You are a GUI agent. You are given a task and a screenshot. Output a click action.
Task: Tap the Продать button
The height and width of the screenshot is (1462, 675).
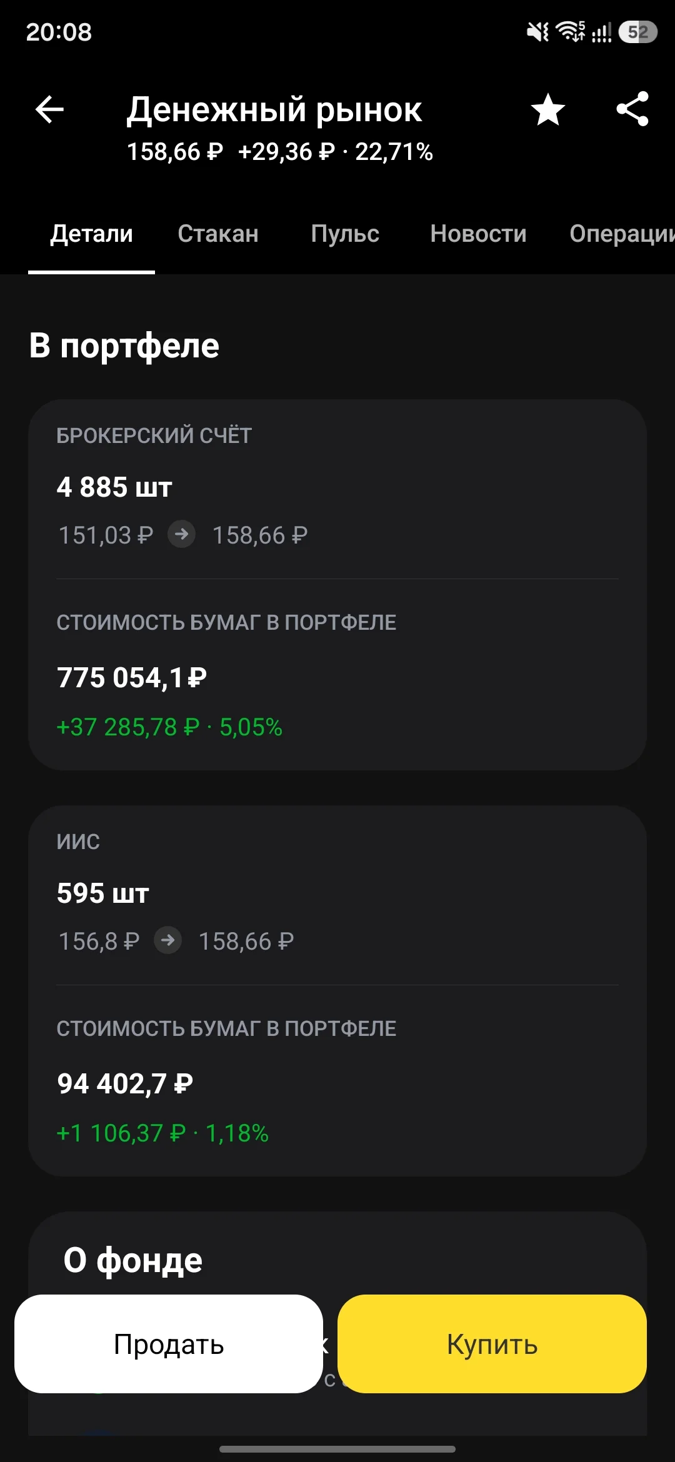point(169,1344)
